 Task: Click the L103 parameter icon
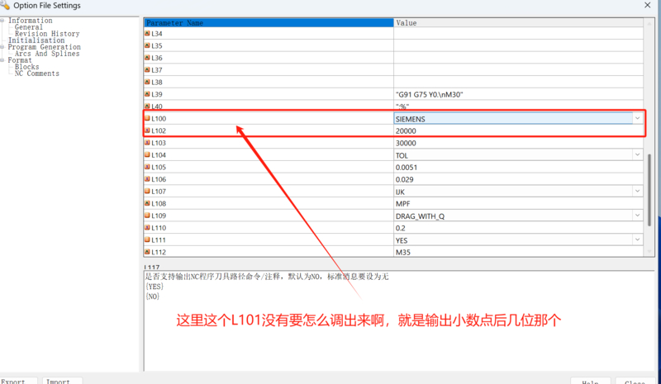point(147,143)
